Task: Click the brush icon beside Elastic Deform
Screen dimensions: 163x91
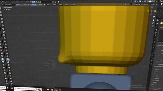Action: coord(2,5)
